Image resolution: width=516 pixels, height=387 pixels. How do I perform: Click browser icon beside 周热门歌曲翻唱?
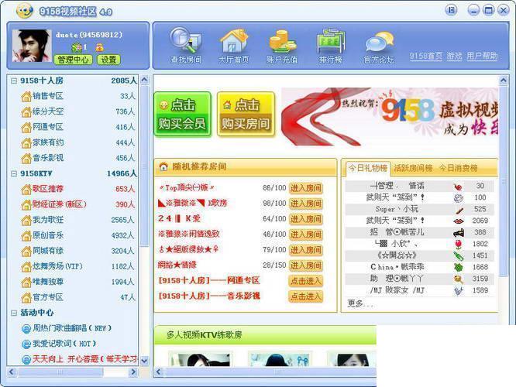click(26, 329)
